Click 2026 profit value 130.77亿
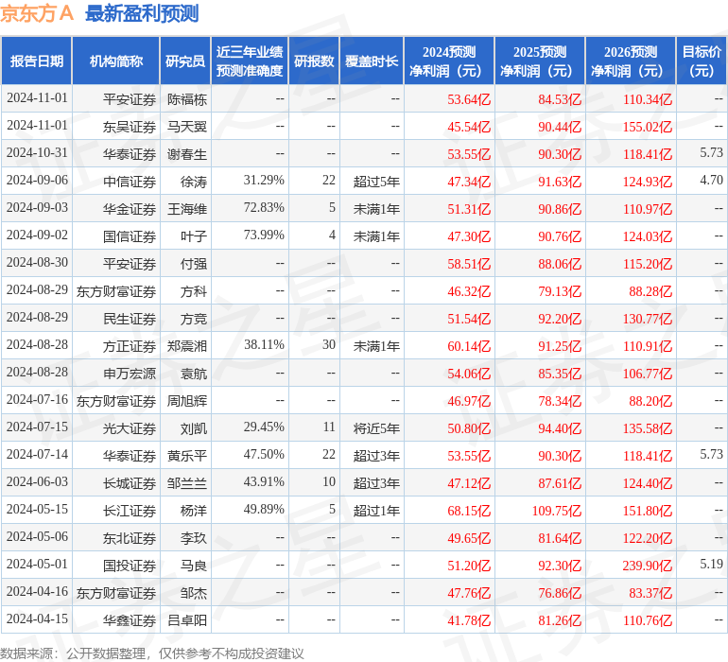 pyautogui.click(x=648, y=319)
